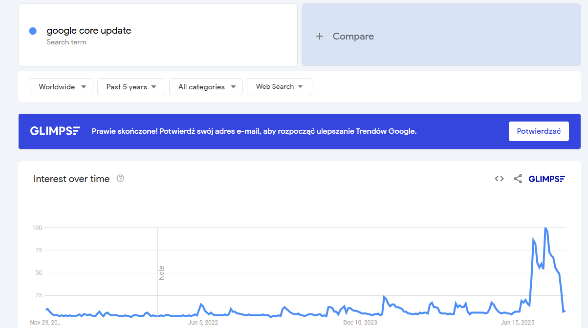Image resolution: width=588 pixels, height=328 pixels.
Task: Select the google core update search term card
Action: (157, 35)
